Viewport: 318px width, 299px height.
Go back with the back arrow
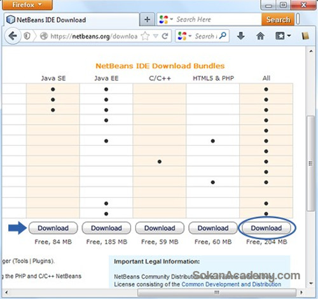tap(13, 36)
